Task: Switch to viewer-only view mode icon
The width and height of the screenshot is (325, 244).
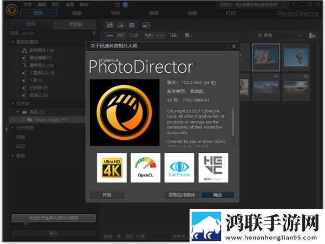Action: pos(121,25)
